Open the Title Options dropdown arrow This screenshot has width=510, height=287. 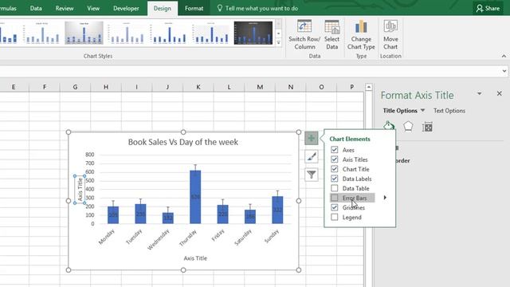422,110
